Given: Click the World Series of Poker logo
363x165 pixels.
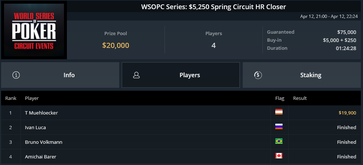Looking at the screenshot, I should pyautogui.click(x=34, y=30).
